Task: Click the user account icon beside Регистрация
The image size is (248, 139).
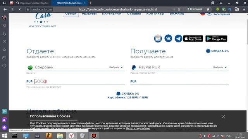Action: 209,14
